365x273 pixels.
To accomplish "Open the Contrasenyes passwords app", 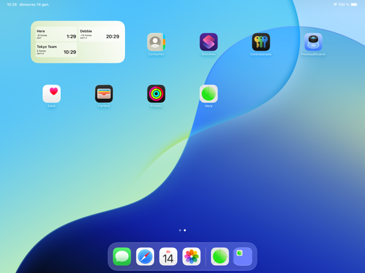I will pos(261,42).
